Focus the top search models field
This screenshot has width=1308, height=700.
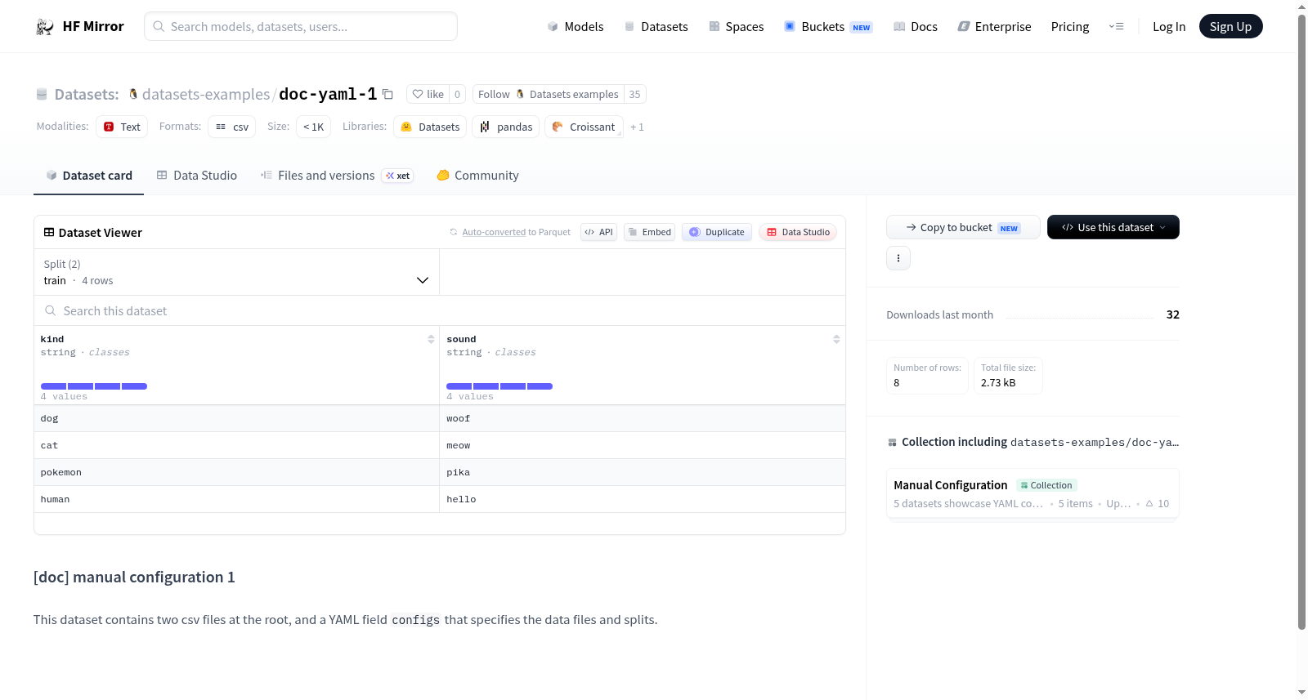(x=301, y=26)
